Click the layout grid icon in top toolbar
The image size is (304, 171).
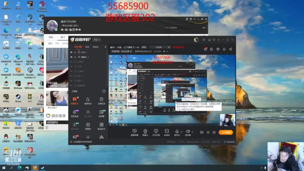point(218,49)
